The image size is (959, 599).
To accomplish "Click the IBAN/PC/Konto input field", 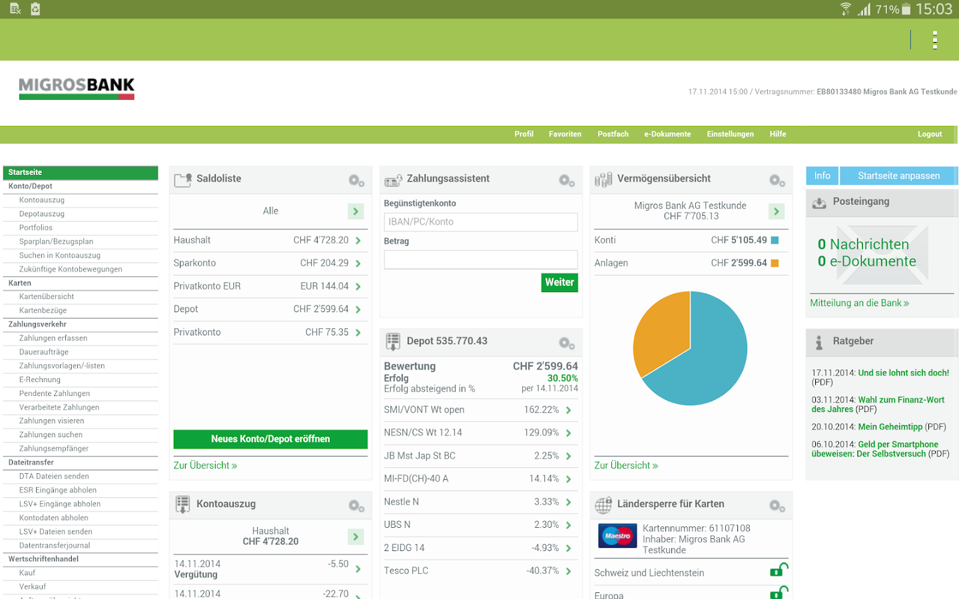I will click(481, 222).
